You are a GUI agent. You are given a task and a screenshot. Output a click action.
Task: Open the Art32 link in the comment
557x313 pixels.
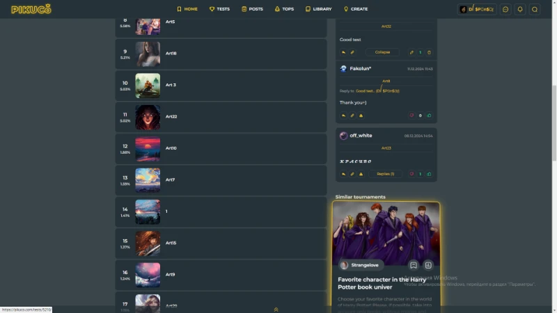click(x=386, y=26)
